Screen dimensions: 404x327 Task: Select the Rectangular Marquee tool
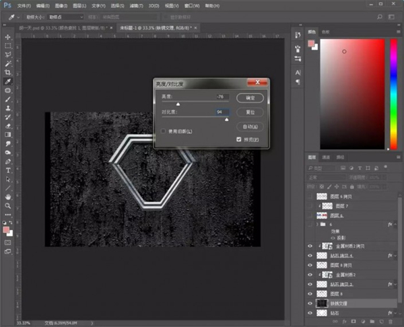pyautogui.click(x=8, y=46)
